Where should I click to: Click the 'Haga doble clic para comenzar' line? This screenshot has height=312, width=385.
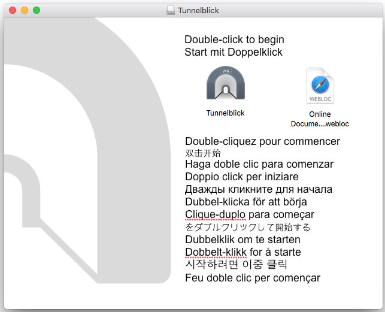tap(259, 164)
